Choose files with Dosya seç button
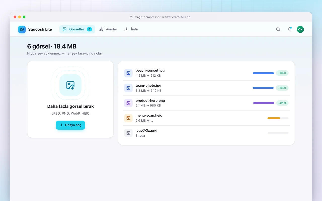Screen dimensions: 322x201 [x=70, y=125]
